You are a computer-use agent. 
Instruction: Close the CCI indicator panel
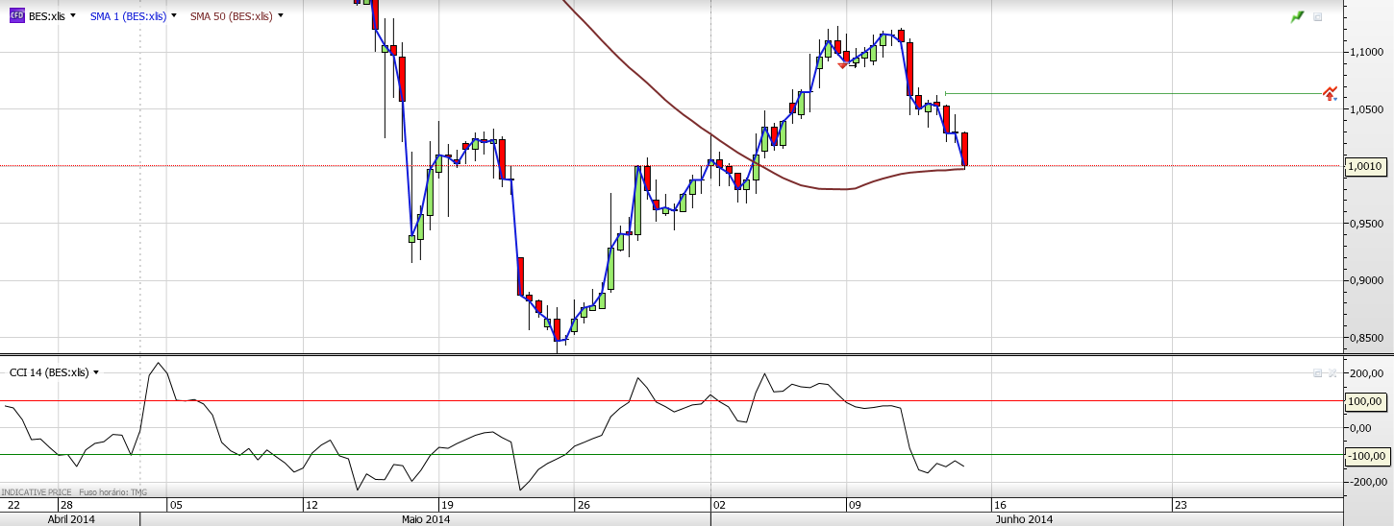(x=1332, y=372)
